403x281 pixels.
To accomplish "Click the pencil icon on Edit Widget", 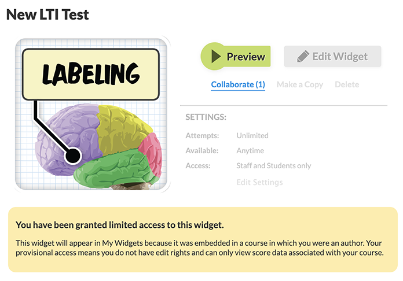I will [x=303, y=56].
